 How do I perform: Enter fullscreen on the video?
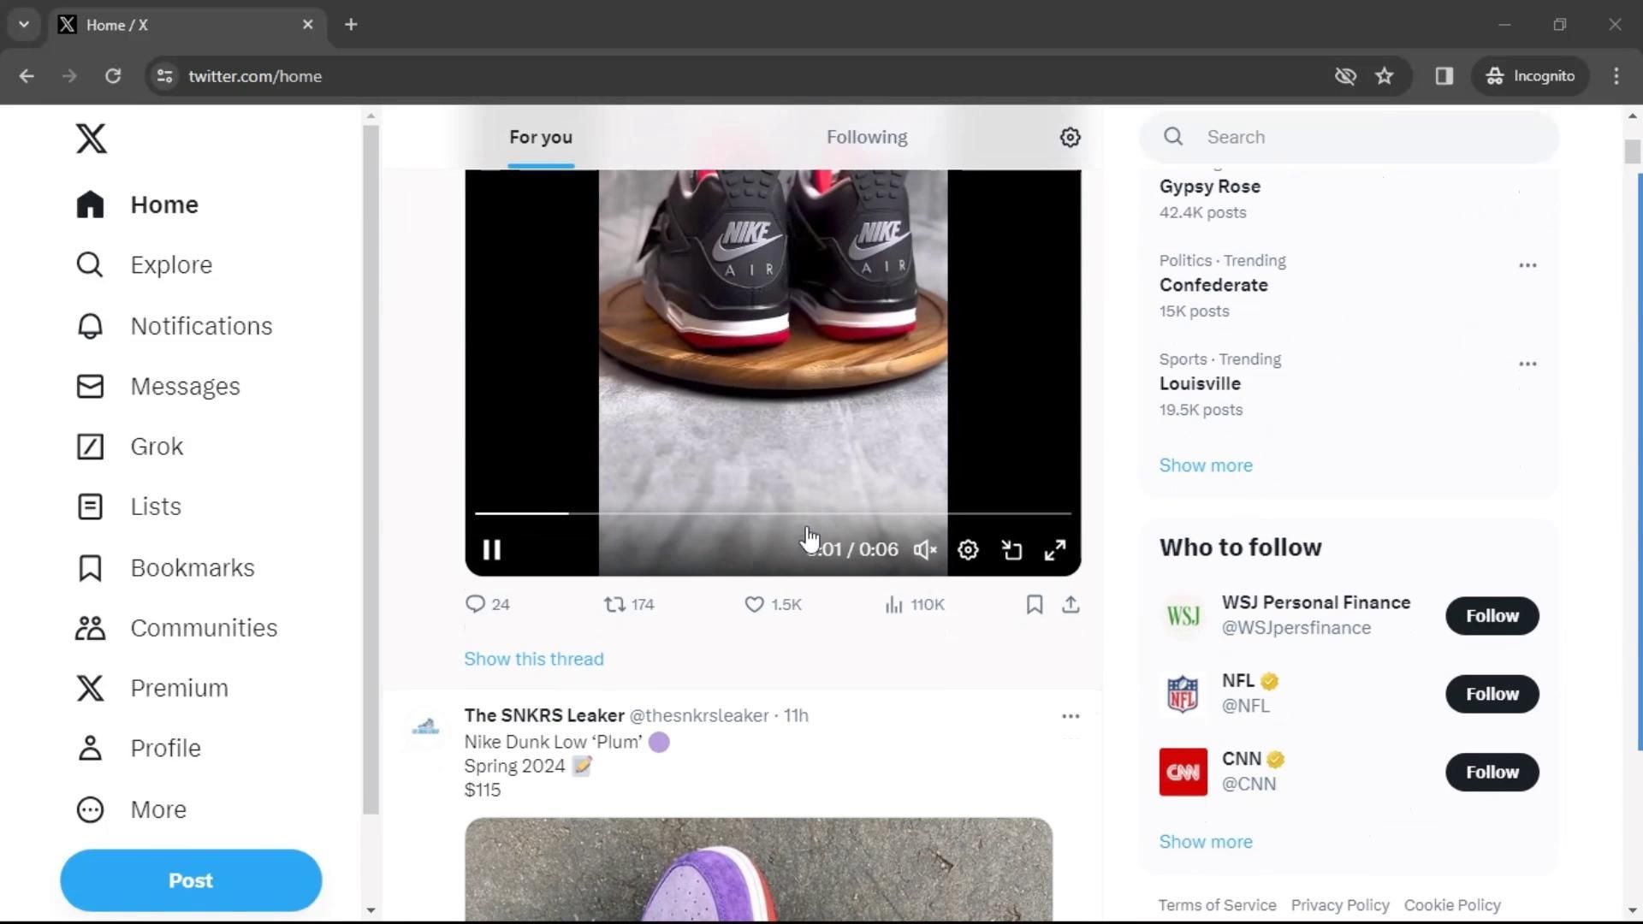pos(1055,550)
